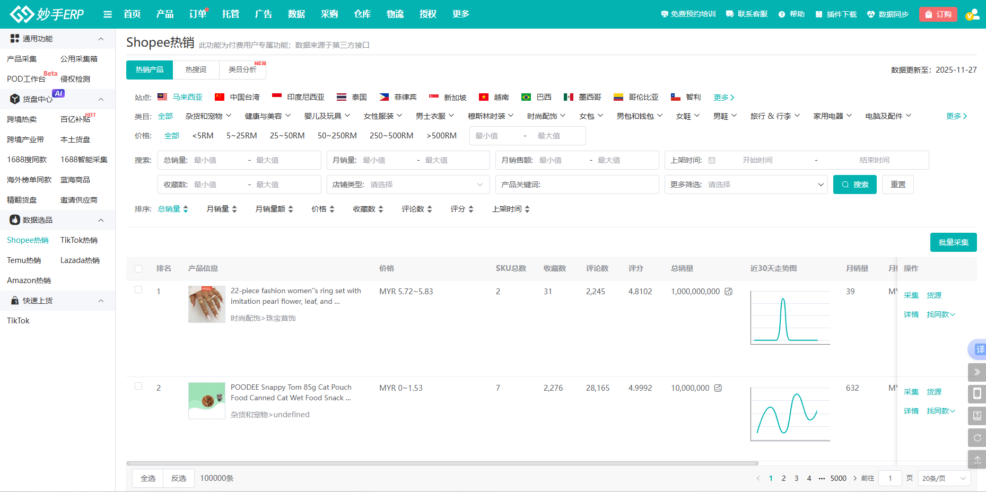Switch to the 热搜词 tab
The image size is (986, 492).
pyautogui.click(x=196, y=70)
